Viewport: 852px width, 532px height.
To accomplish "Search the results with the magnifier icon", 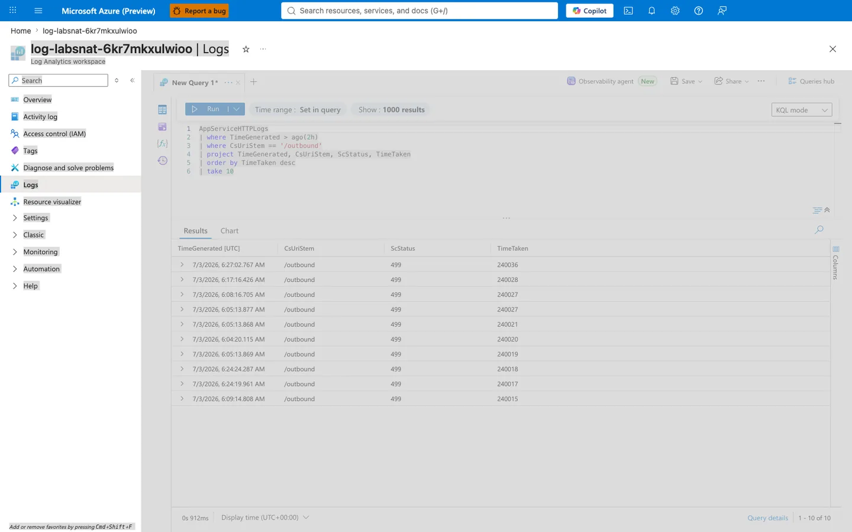I will (819, 229).
